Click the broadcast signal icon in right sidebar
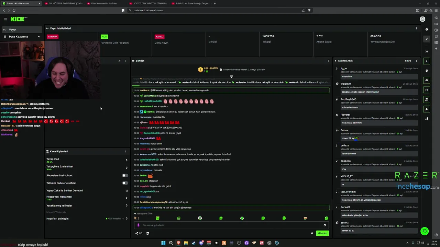Viewport: 440px width, 247px height. click(427, 90)
